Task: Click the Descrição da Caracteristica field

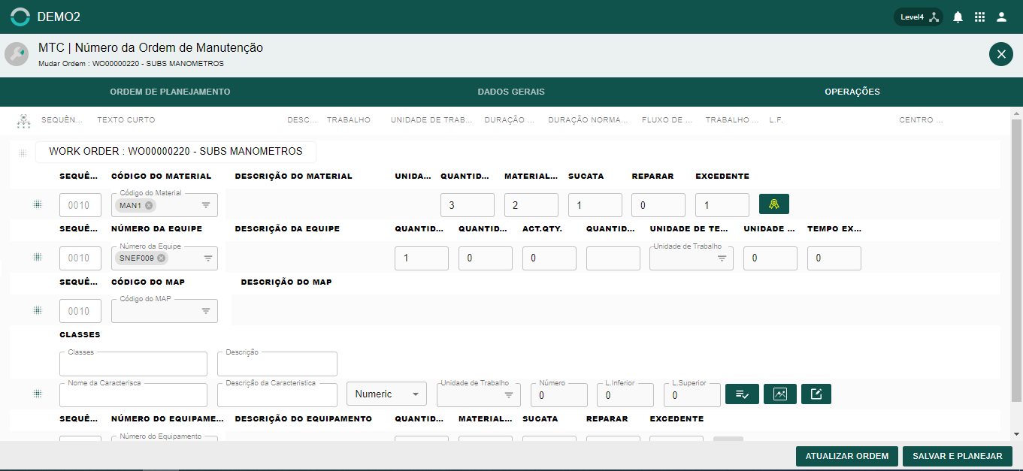Action: pyautogui.click(x=277, y=394)
